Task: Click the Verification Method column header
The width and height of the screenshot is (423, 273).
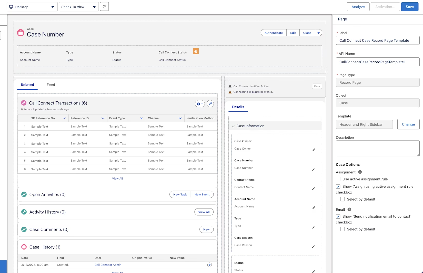Action: 200,118
